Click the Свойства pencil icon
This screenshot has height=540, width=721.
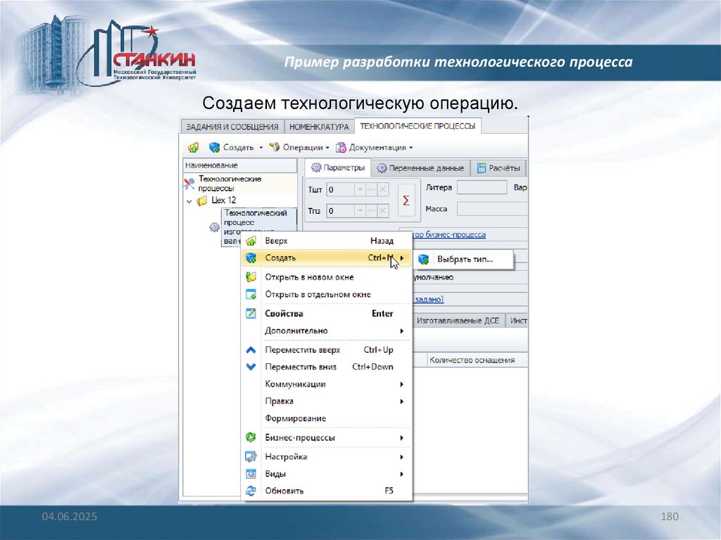[251, 313]
